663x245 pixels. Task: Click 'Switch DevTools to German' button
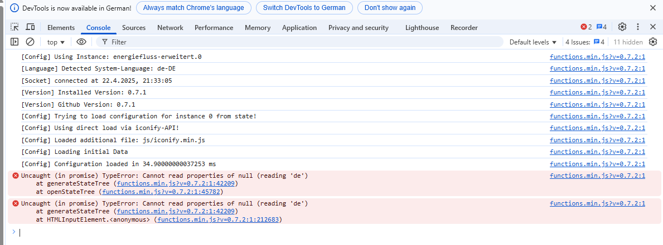[304, 8]
